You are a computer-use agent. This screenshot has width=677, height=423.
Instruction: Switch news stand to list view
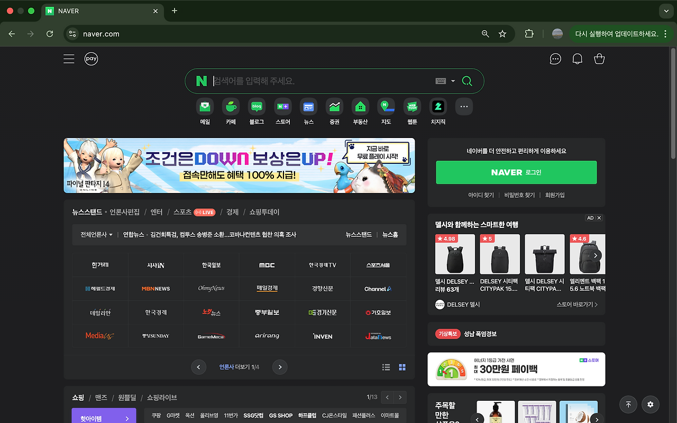[386, 366]
